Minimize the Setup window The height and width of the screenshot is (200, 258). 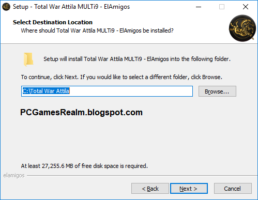[199, 7]
